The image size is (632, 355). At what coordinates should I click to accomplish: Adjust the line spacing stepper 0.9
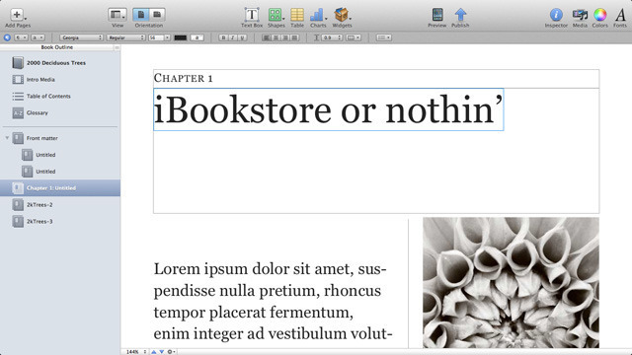[332, 37]
